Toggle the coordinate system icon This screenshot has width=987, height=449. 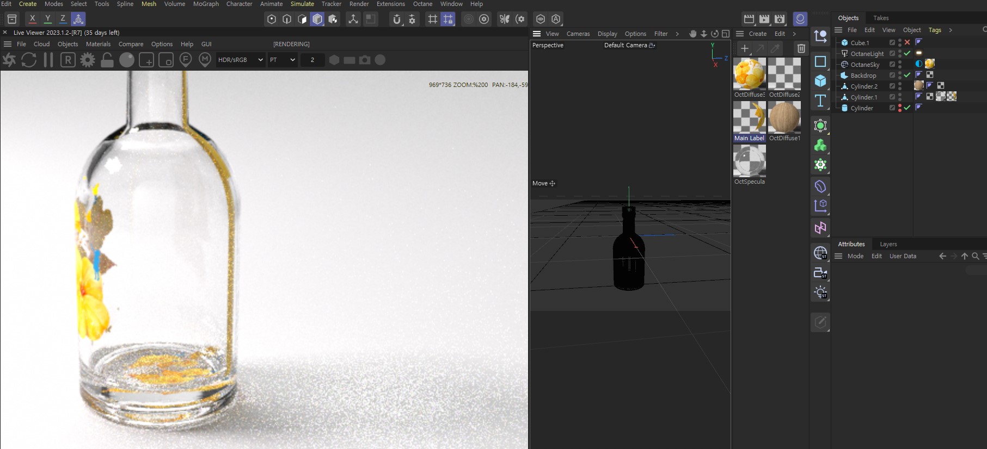click(78, 19)
